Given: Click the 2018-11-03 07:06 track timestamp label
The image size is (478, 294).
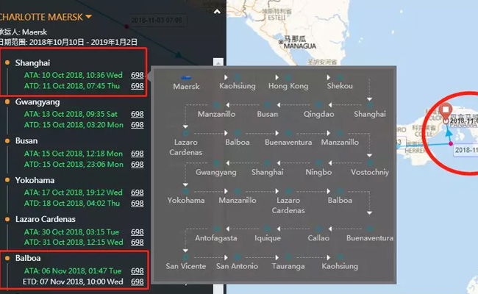Looking at the screenshot, I should coord(157,21).
